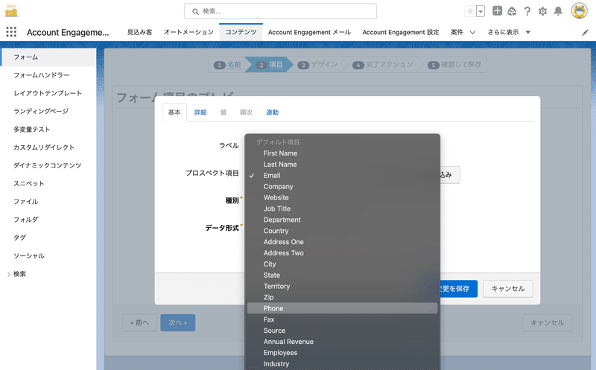
Task: Select フォームハンドラー in the sidebar
Action: coord(48,75)
